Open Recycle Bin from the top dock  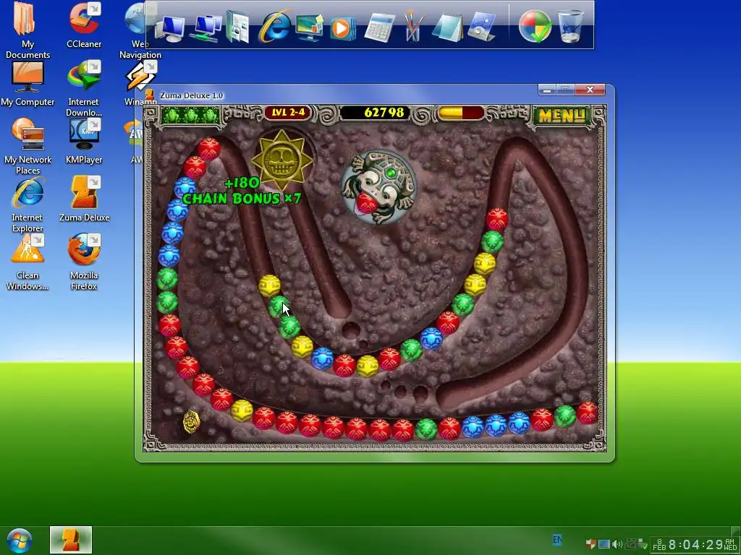click(x=570, y=26)
